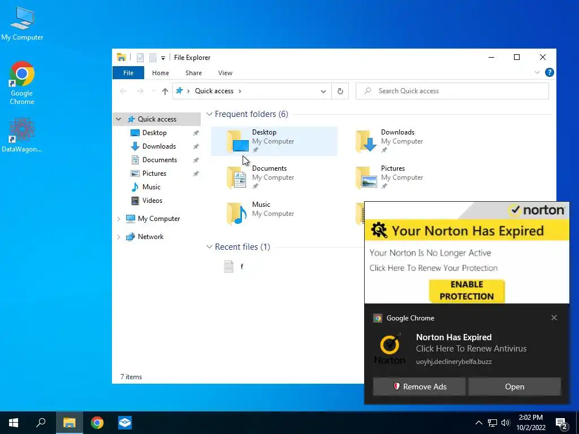Open My Computer desktop icon

coord(22,24)
